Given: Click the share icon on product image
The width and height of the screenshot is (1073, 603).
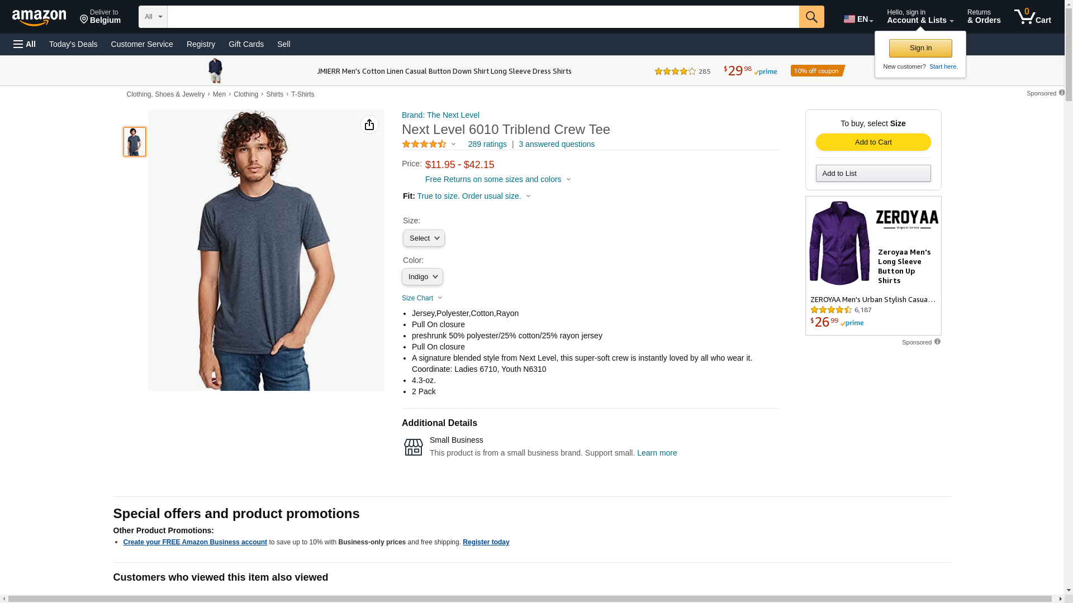Looking at the screenshot, I should click(369, 125).
